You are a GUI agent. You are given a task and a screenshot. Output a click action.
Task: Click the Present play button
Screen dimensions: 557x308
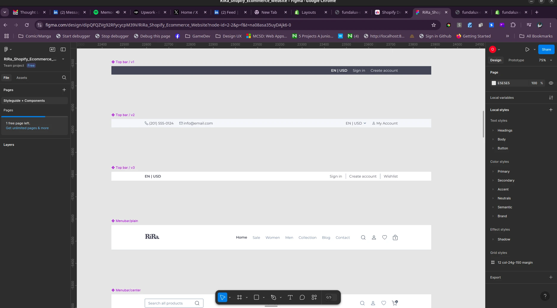pos(527,49)
